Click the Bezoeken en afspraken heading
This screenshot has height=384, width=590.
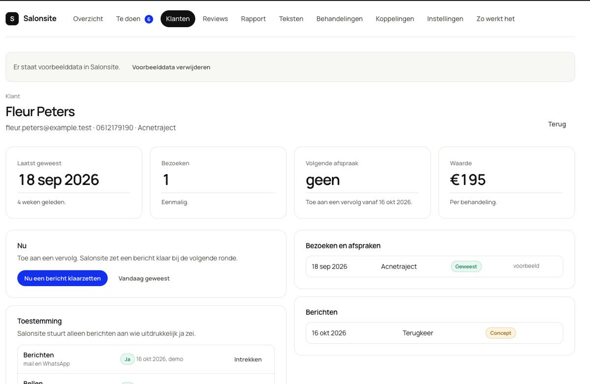click(x=343, y=246)
